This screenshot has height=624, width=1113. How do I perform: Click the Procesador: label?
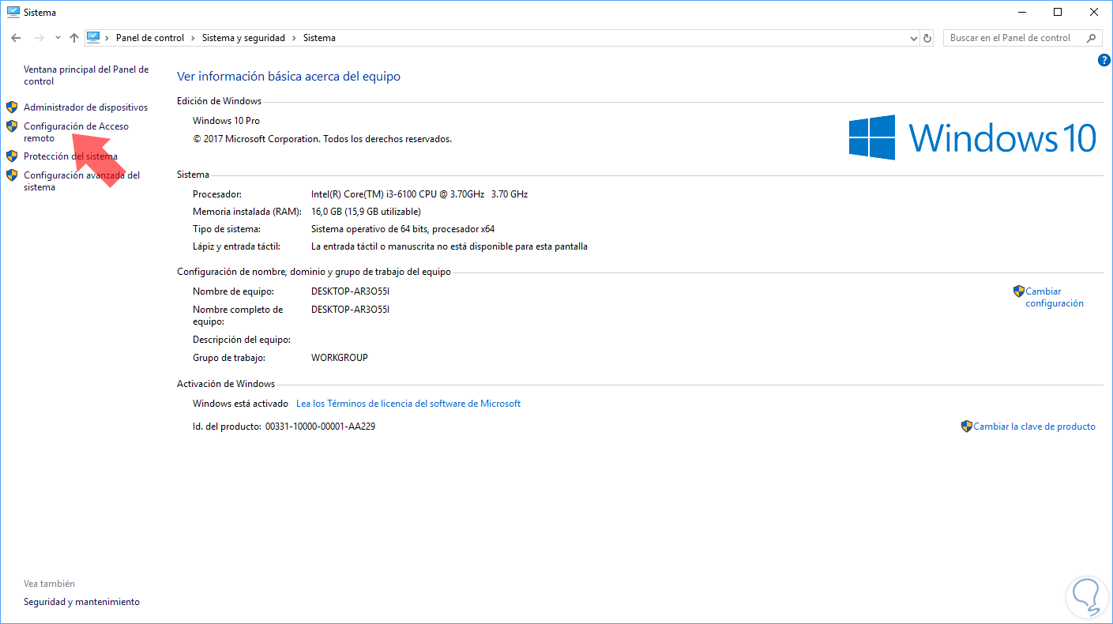click(217, 194)
